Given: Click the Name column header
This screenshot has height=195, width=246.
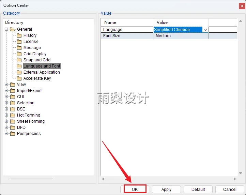Looking at the screenshot, I should 127,22.
